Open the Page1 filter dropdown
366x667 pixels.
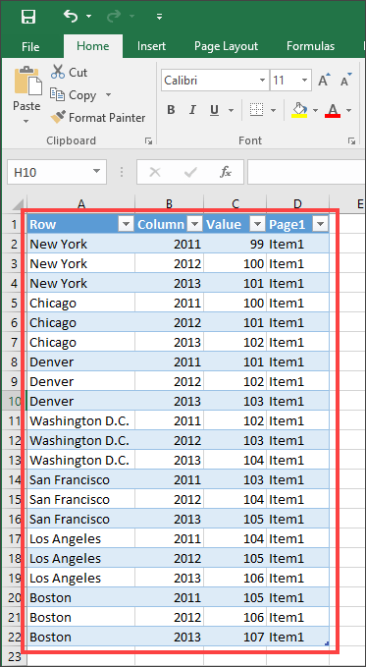pyautogui.click(x=320, y=224)
